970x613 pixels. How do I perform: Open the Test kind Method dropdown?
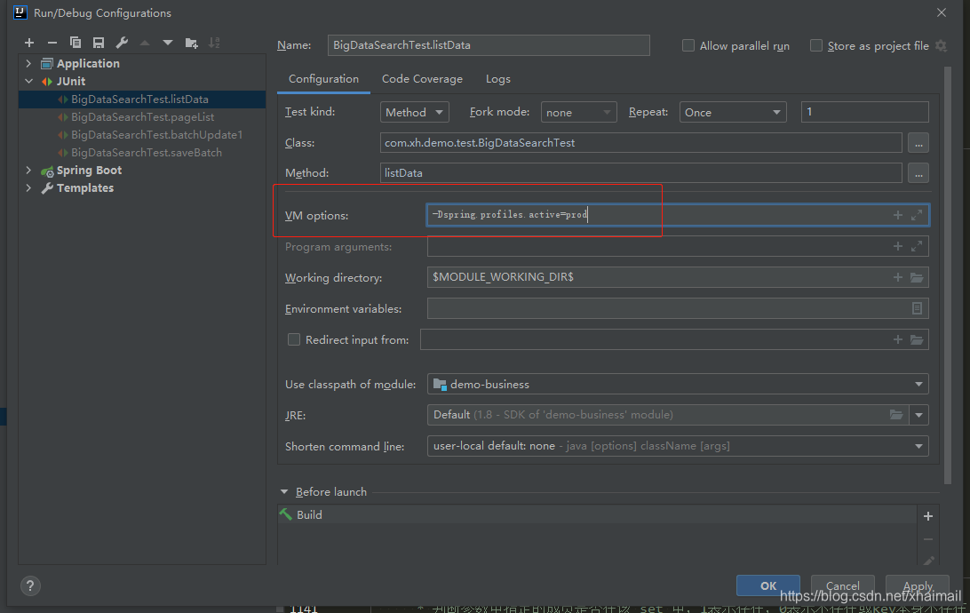click(415, 112)
